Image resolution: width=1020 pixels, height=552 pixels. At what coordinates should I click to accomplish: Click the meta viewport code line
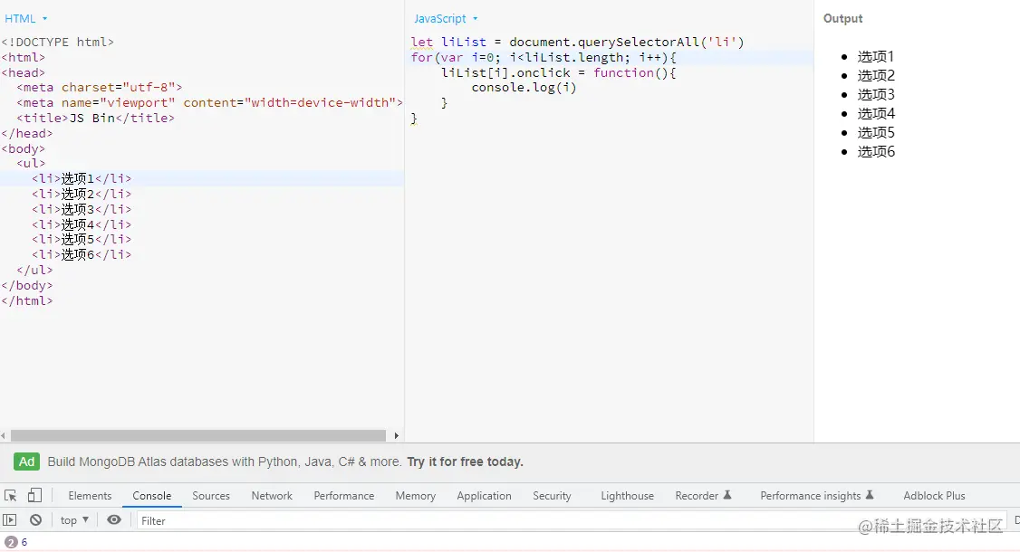[x=209, y=103]
